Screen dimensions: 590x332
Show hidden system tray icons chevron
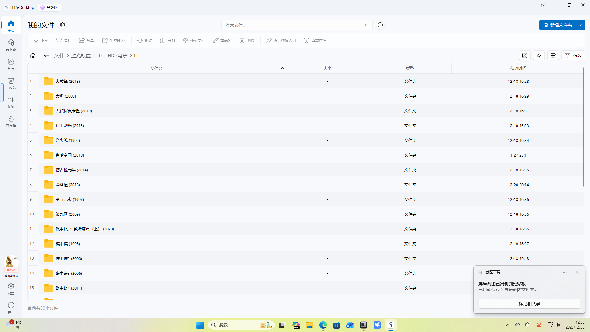click(508, 325)
